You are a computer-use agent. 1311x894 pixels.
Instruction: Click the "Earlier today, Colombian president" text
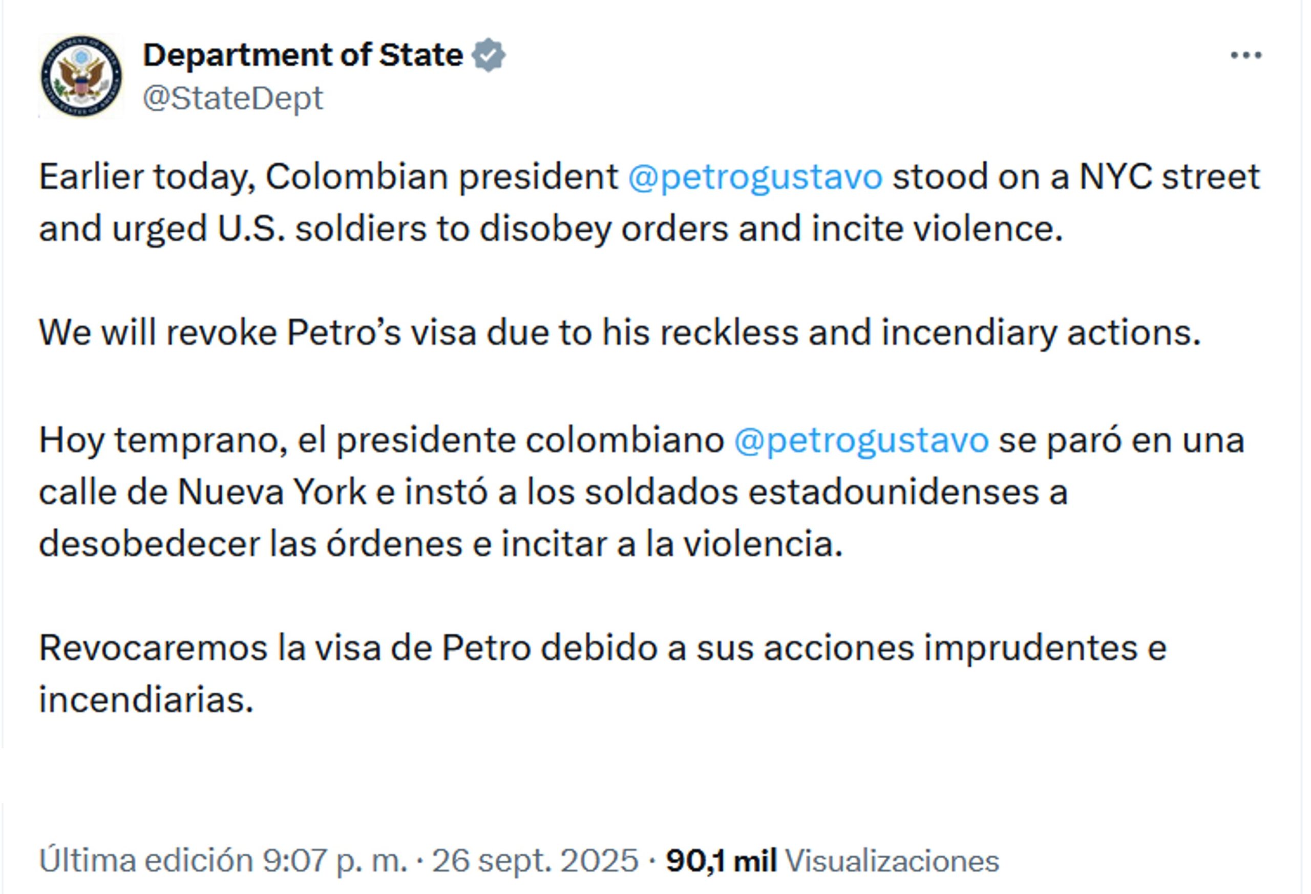(x=328, y=177)
